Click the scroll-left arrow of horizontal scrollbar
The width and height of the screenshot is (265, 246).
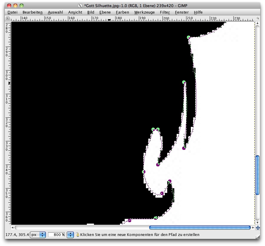tap(12, 228)
